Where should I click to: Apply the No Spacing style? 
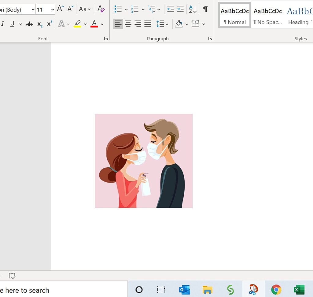pyautogui.click(x=267, y=15)
